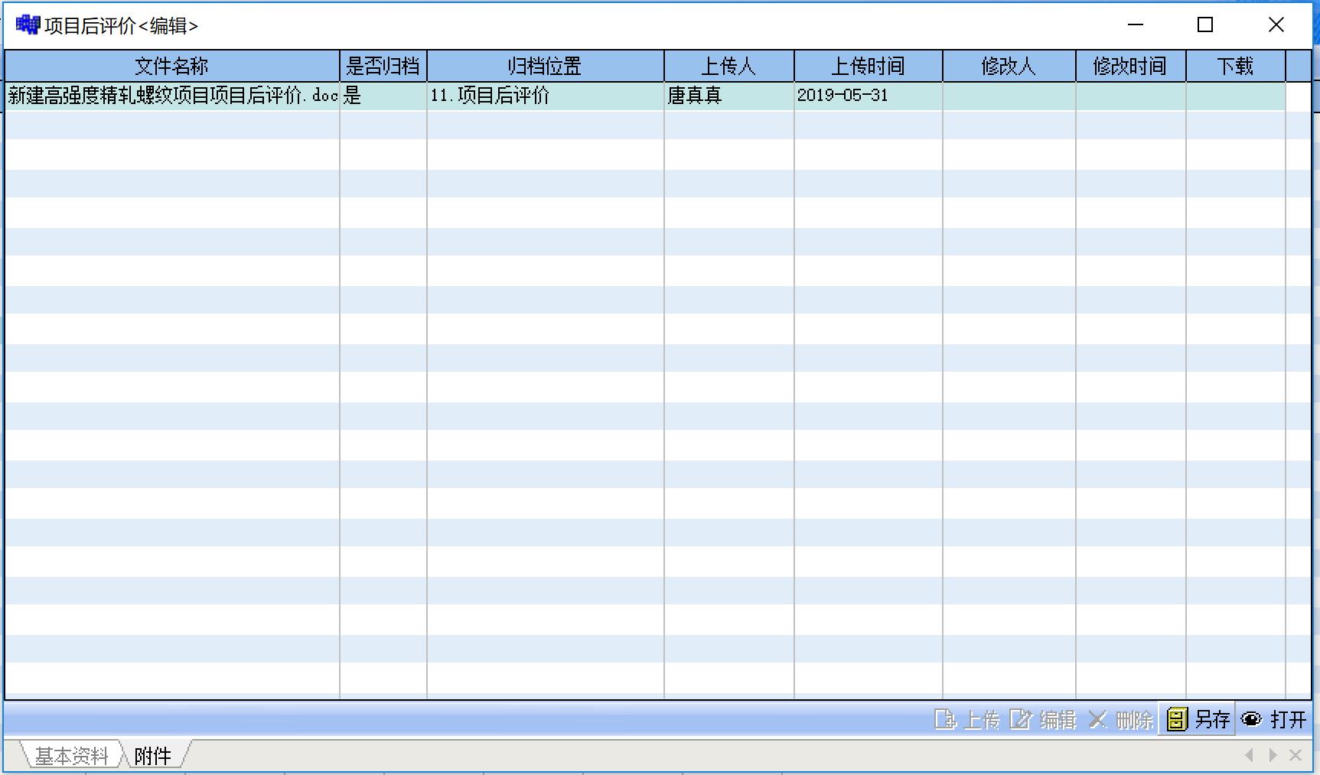Maximize the 项目后评价 window
The width and height of the screenshot is (1320, 775).
click(1205, 25)
